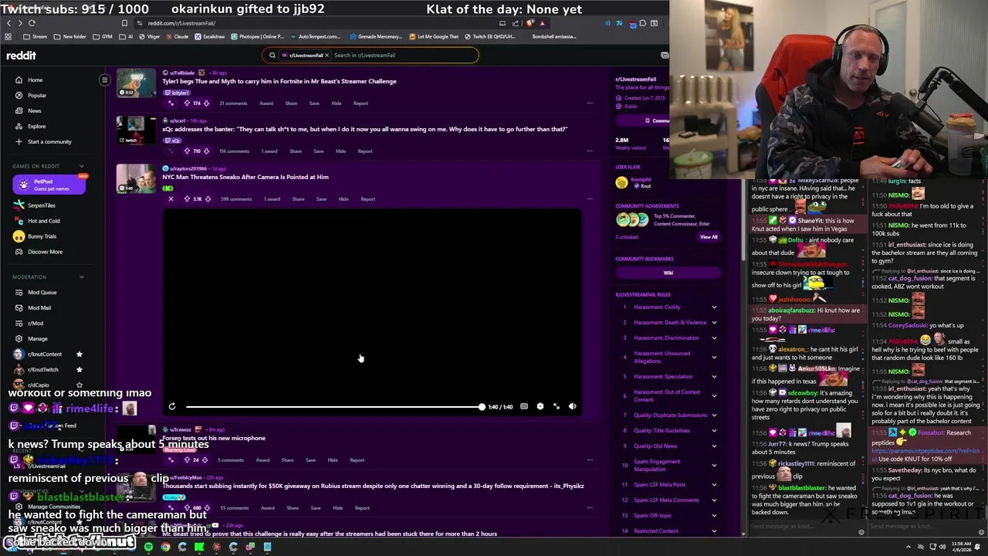
Task: Click the video progress slider handle
Action: pos(482,406)
